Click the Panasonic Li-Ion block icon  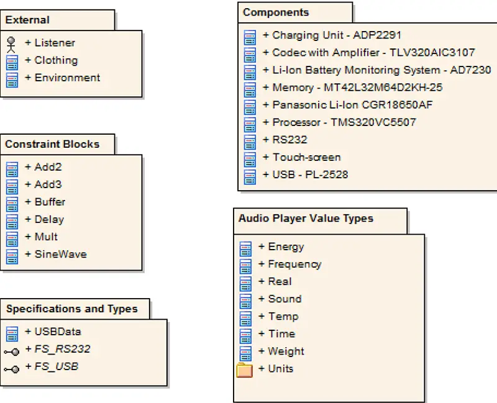click(250, 107)
